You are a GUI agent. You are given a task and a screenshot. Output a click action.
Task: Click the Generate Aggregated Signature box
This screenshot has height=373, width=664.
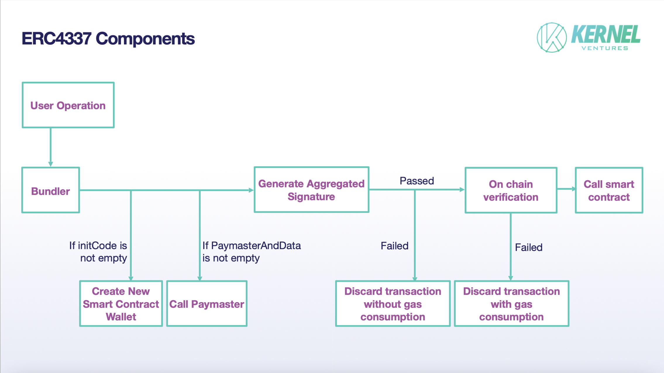[x=312, y=190]
